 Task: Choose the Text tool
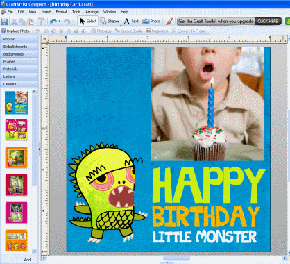coord(131,22)
